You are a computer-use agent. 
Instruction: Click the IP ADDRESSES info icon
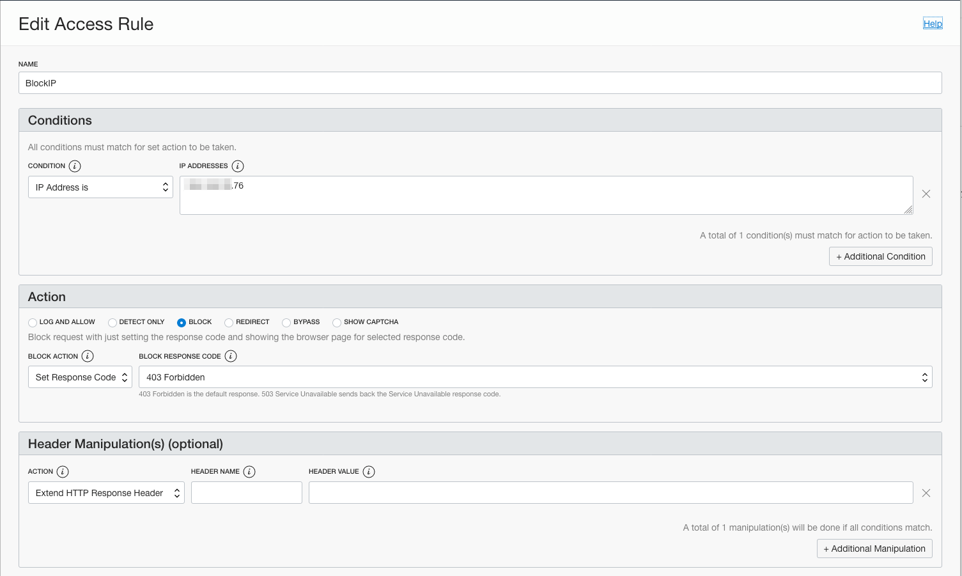pyautogui.click(x=238, y=166)
